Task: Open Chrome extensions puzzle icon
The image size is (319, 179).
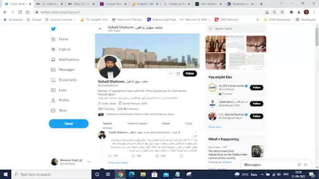Action: (292, 12)
